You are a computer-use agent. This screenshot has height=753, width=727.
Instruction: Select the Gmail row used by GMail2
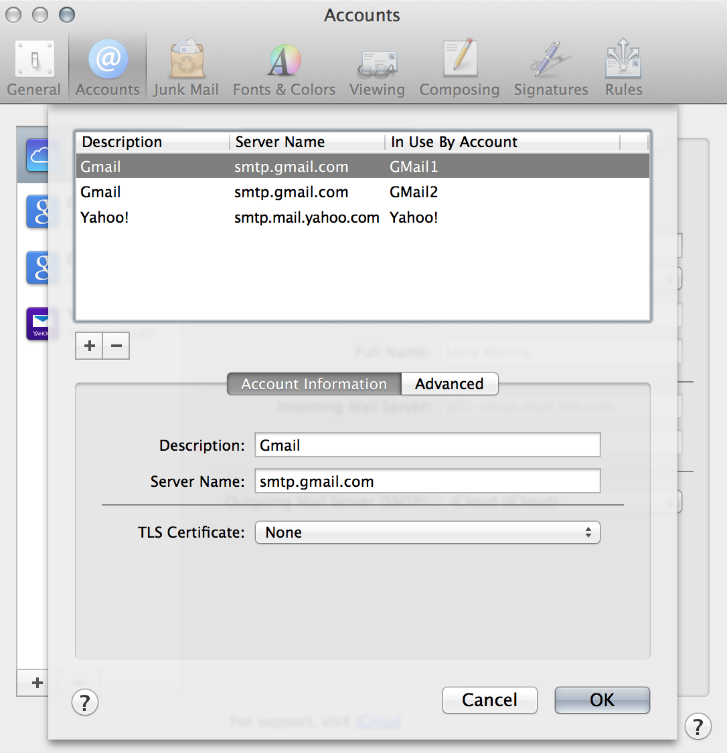363,192
